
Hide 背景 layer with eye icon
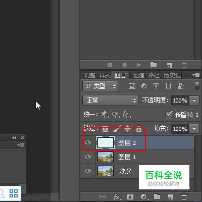tap(88, 171)
